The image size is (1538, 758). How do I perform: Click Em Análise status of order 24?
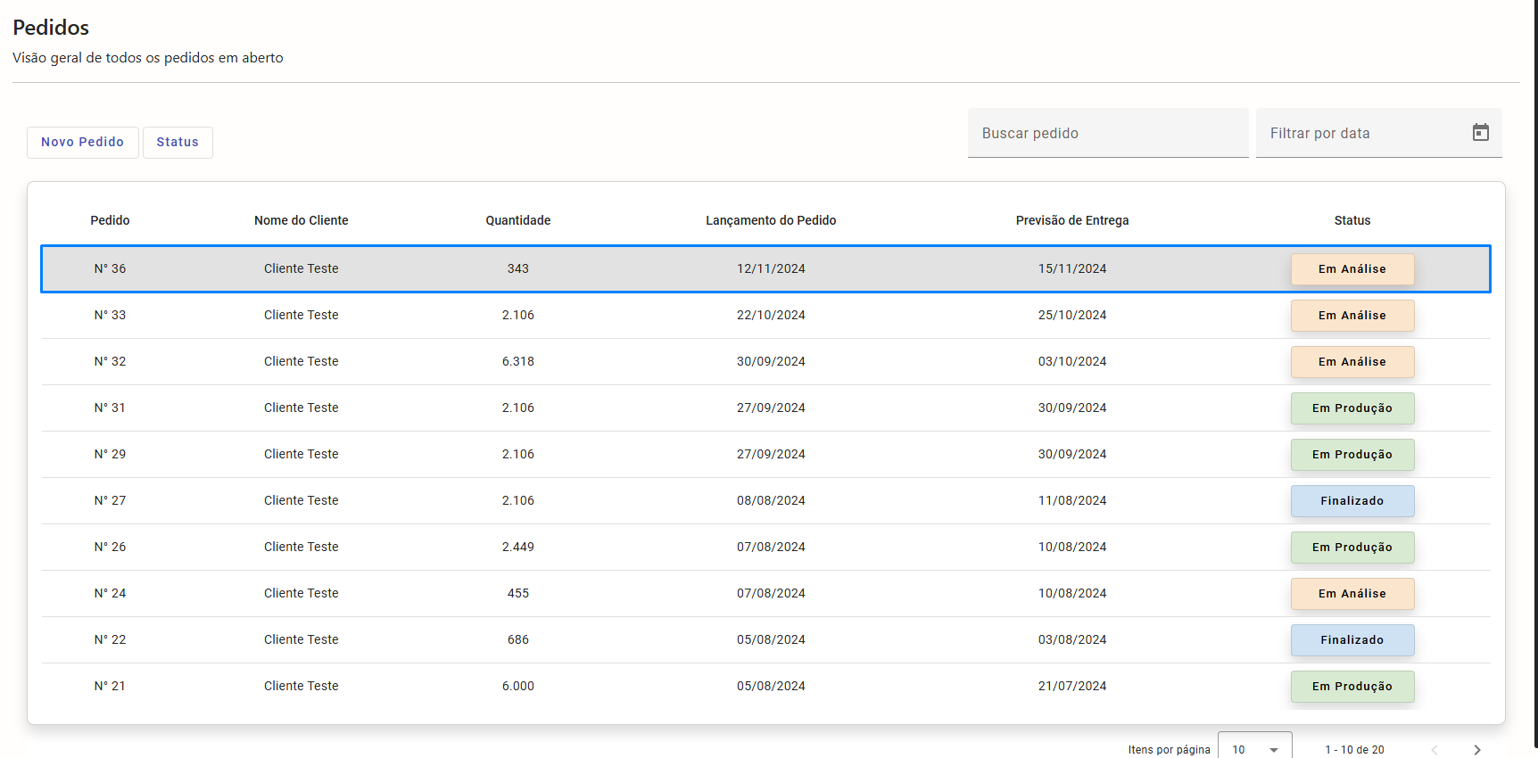(x=1352, y=593)
